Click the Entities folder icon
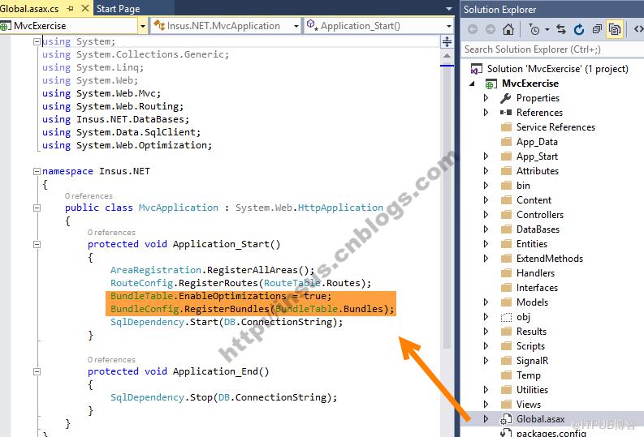 [507, 244]
